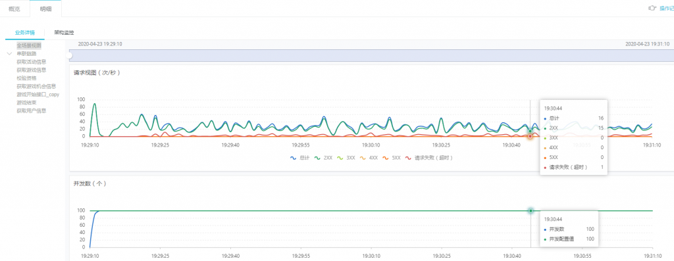Select the 明细 tab
Viewport: 674px width, 261px height.
click(45, 9)
